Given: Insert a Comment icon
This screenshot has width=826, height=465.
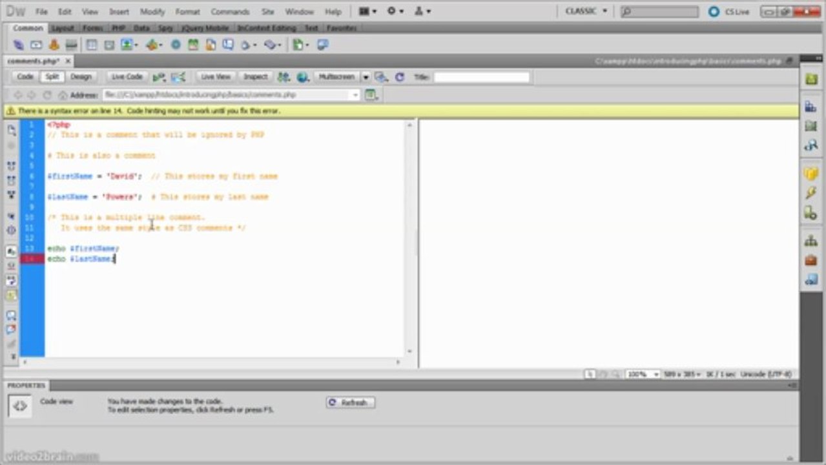Looking at the screenshot, I should point(228,45).
